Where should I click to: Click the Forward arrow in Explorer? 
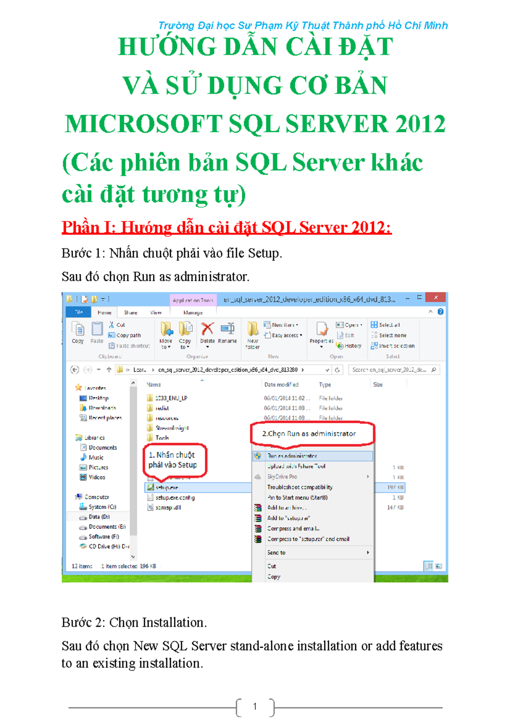(x=88, y=370)
